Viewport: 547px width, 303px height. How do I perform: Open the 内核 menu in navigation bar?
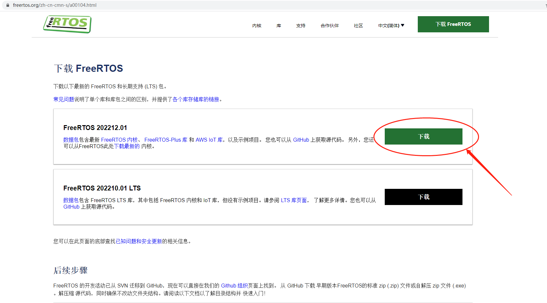click(257, 26)
